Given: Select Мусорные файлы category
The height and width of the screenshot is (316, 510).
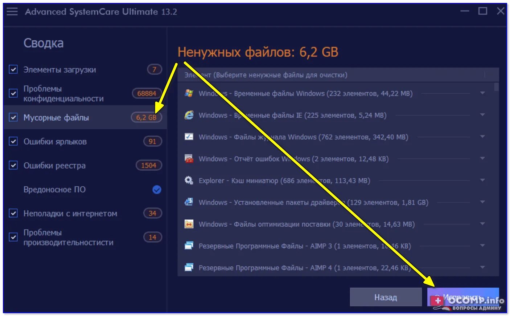Looking at the screenshot, I should [x=56, y=118].
